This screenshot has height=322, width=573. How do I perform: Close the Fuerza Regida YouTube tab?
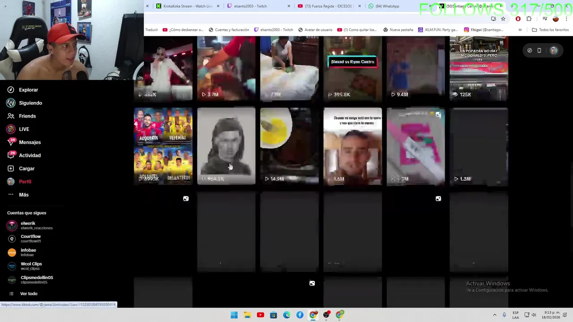(x=359, y=6)
